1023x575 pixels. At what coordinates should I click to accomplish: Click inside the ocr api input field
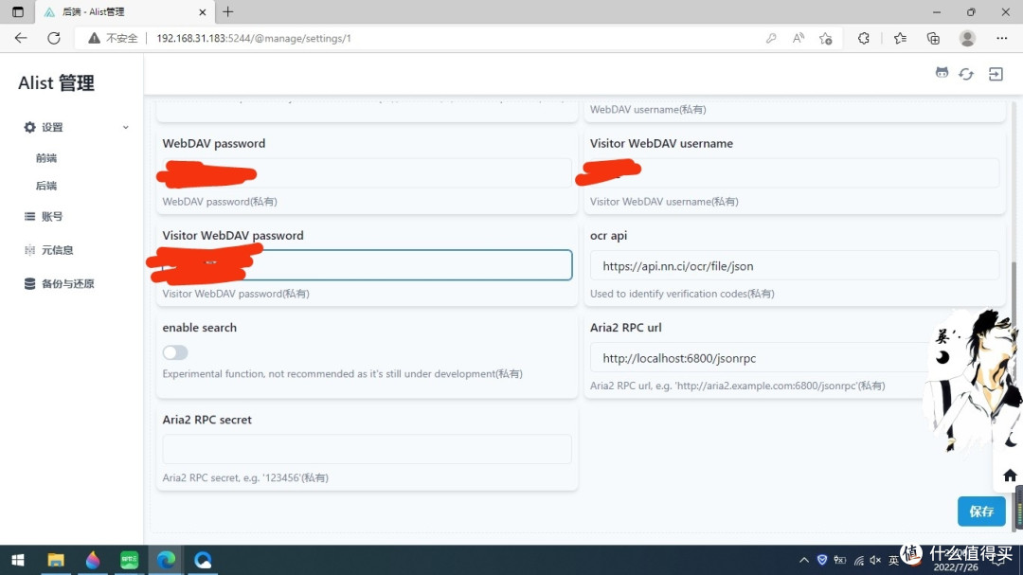pos(794,265)
